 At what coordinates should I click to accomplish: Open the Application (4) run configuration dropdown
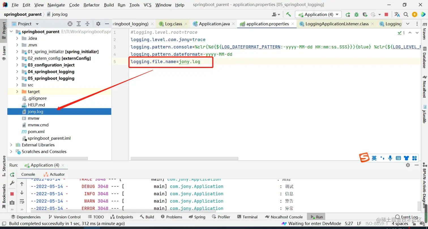pos(318,14)
